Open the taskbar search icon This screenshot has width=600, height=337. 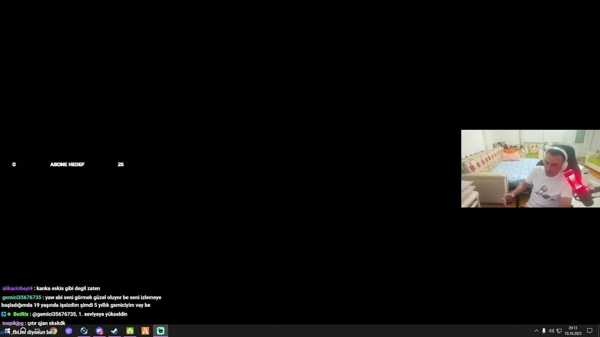point(22,331)
